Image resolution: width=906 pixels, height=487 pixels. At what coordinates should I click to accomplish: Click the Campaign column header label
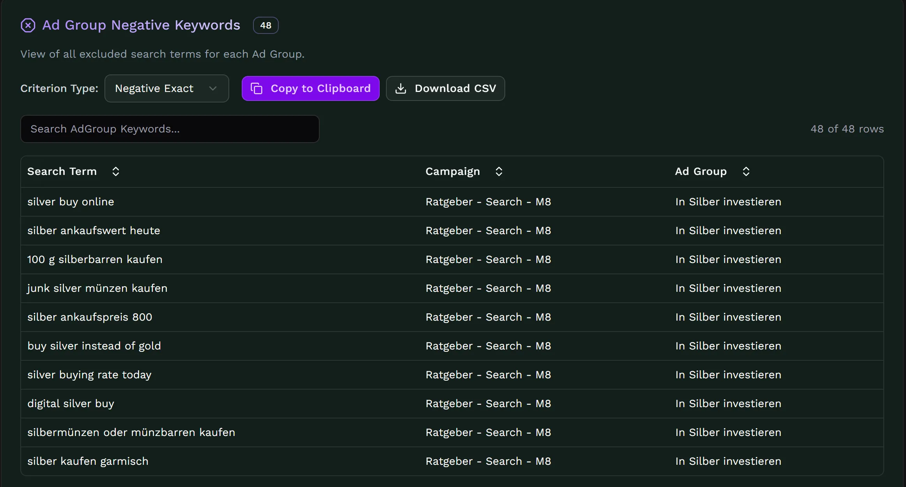(452, 171)
